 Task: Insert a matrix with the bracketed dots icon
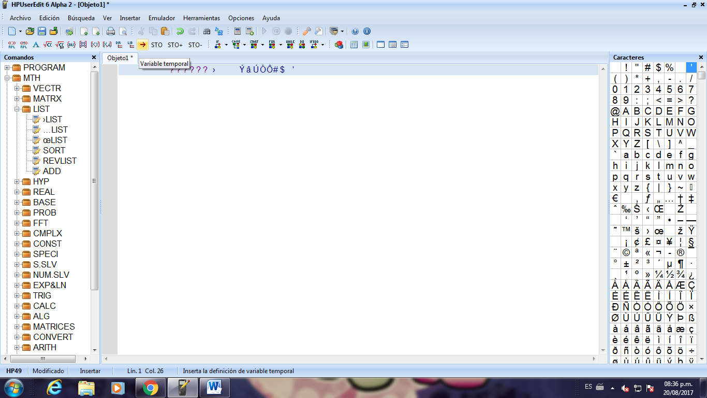pyautogui.click(x=83, y=45)
